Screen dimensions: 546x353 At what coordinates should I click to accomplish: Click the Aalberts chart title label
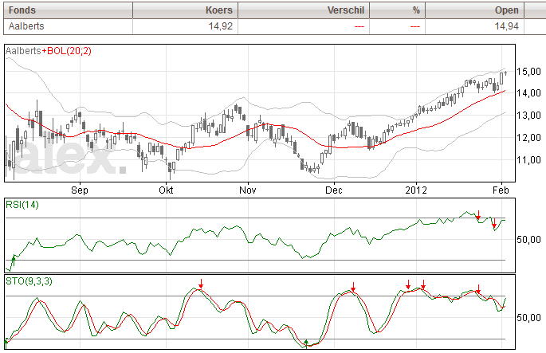(23, 51)
